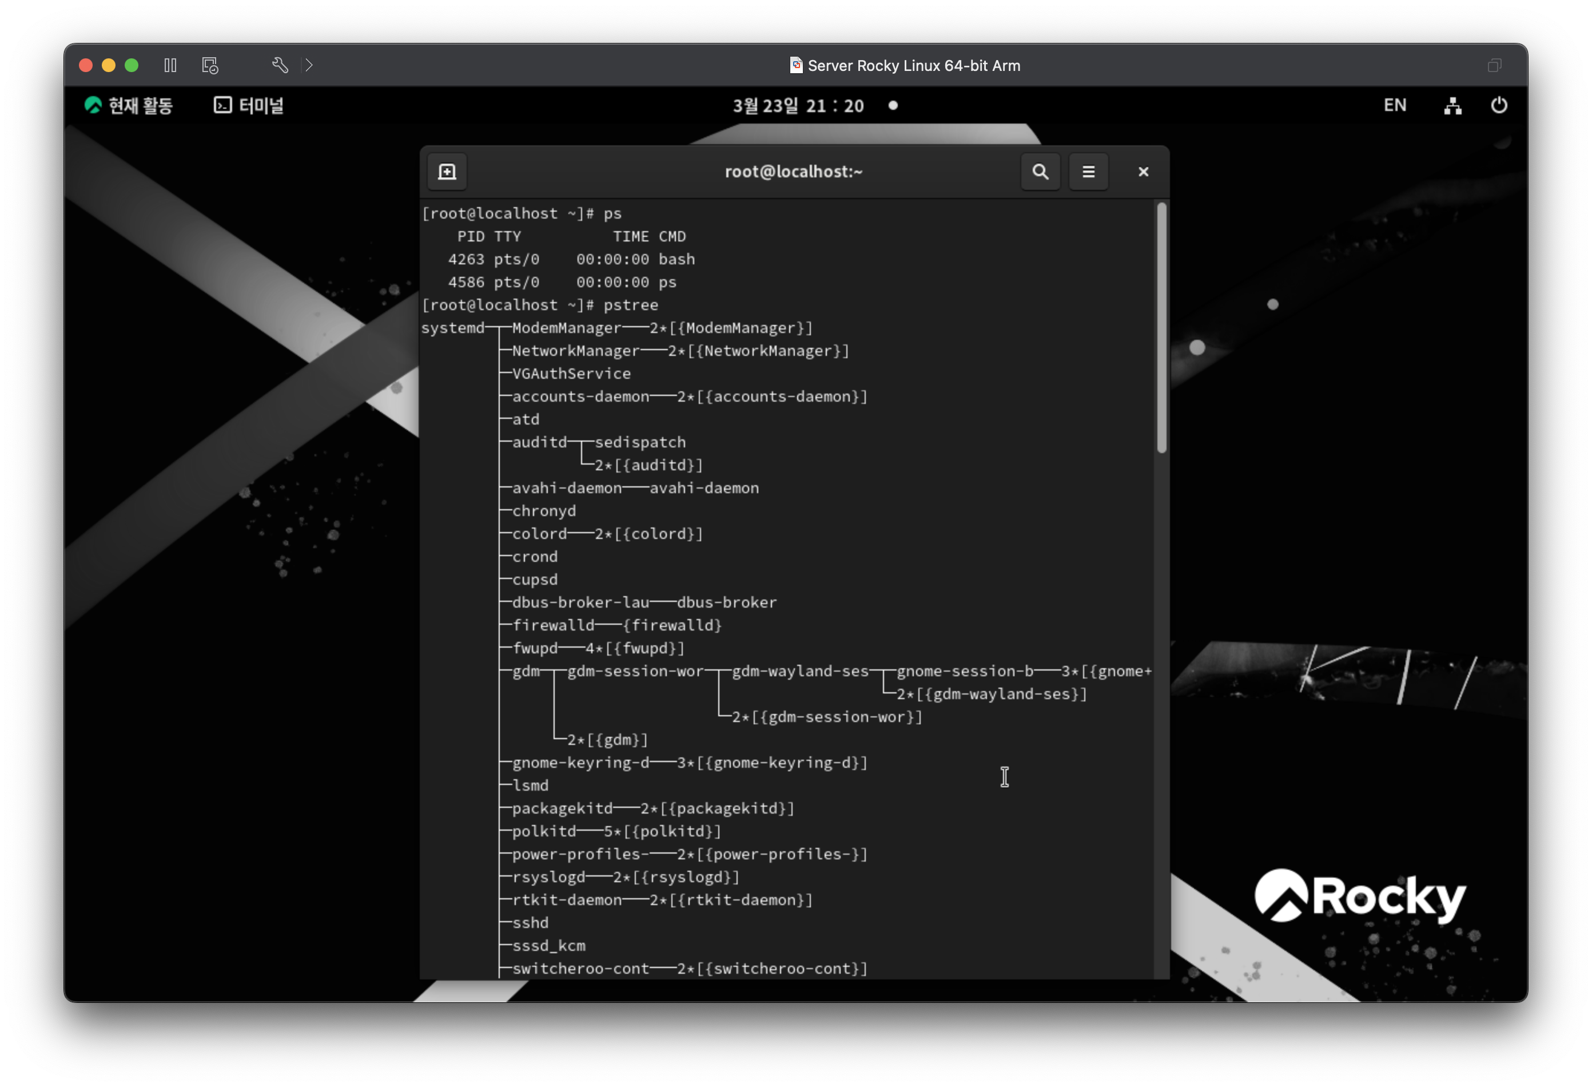Click the 'switcheroo-cont' process entry
This screenshot has height=1087, width=1592.
click(580, 969)
